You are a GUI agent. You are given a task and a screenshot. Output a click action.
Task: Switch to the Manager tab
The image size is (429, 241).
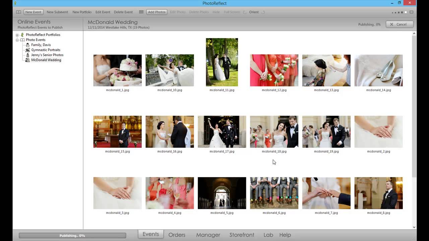(208, 235)
